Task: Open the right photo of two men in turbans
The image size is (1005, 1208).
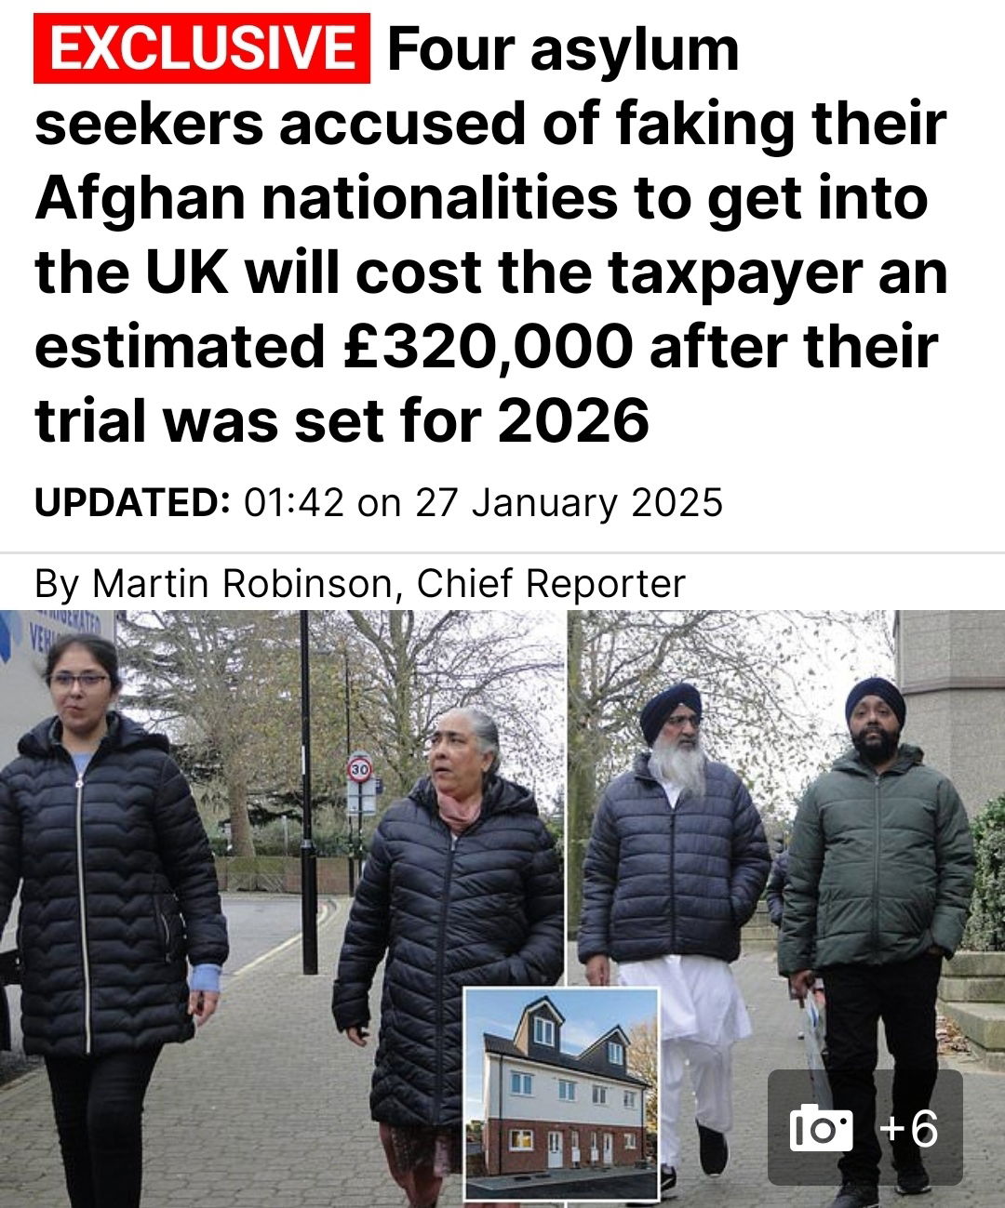Action: click(786, 909)
